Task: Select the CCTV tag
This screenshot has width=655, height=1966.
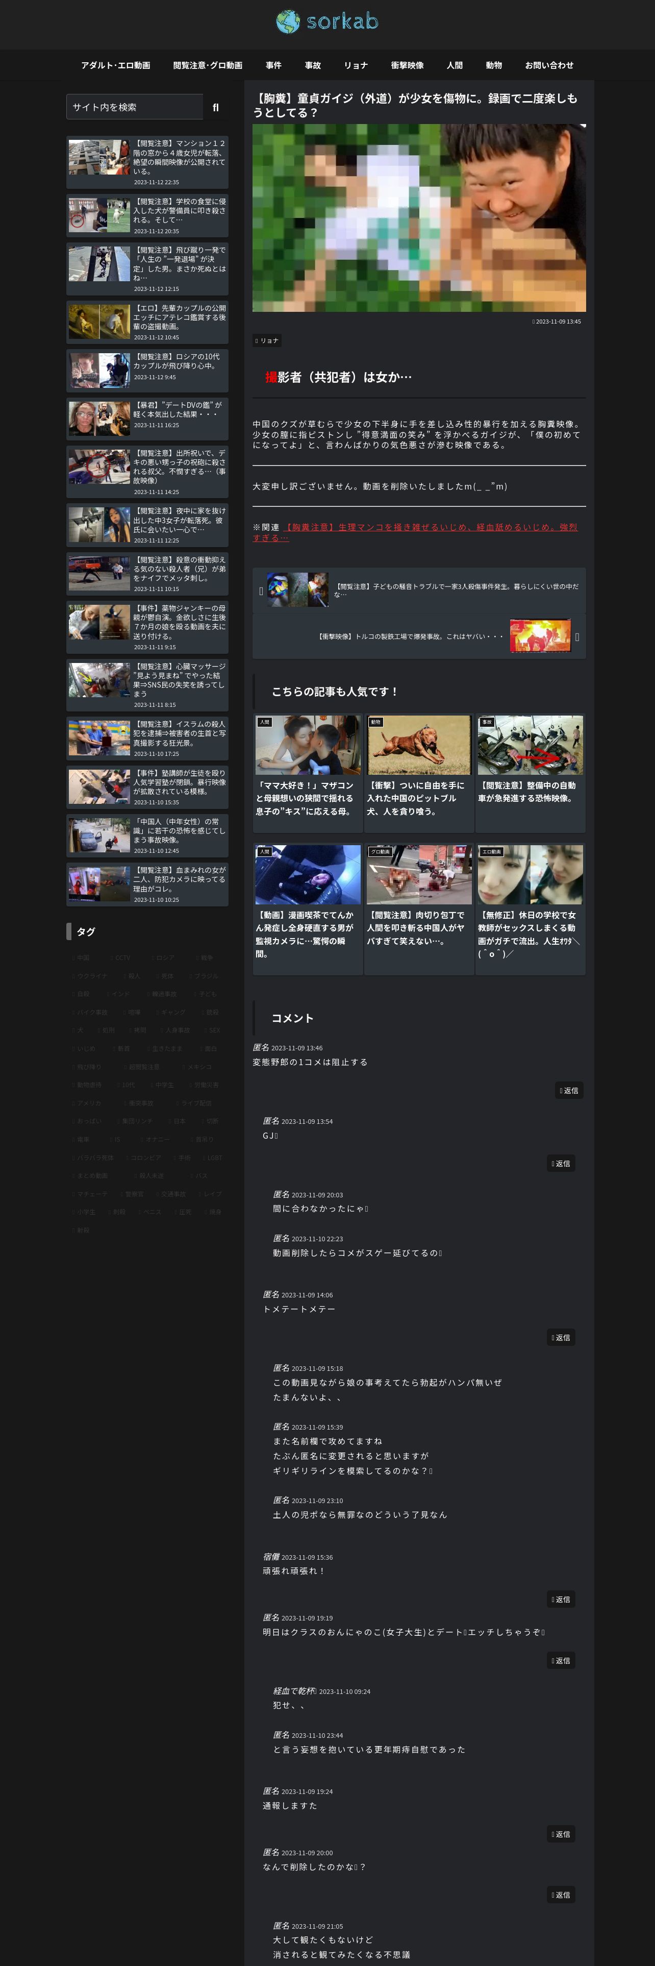Action: tap(120, 958)
